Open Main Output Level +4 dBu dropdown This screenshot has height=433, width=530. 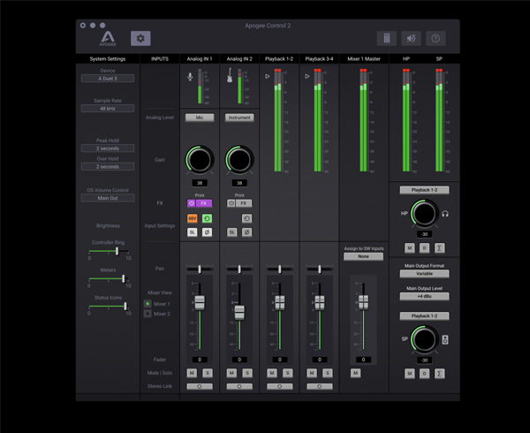[x=425, y=296]
